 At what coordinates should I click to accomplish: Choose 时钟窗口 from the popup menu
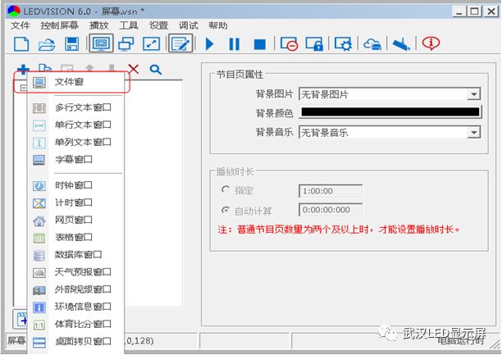coord(76,185)
